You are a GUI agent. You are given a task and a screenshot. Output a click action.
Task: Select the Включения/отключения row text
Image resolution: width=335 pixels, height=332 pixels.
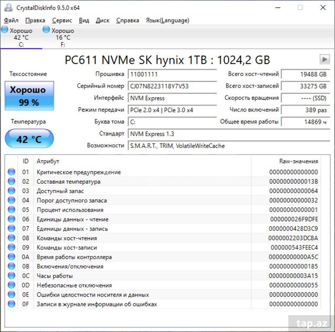[70, 266]
